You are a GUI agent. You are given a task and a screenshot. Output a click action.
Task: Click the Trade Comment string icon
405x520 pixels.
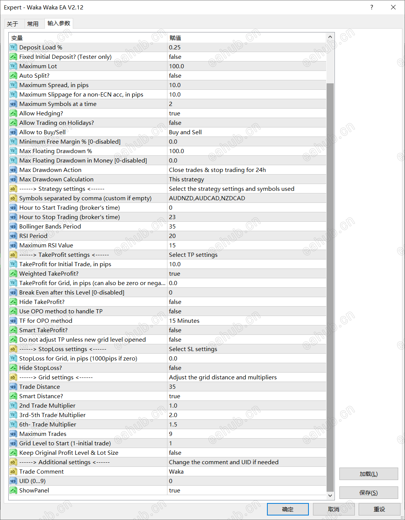pos(13,471)
